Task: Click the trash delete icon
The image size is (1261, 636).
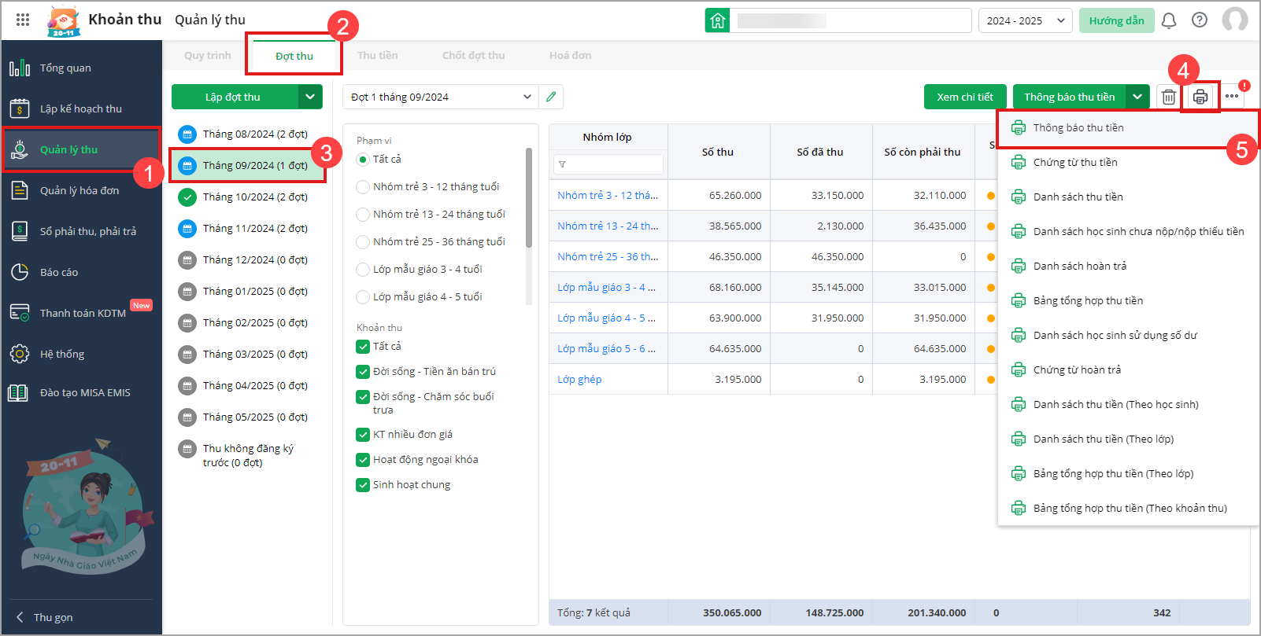Action: 1169,97
